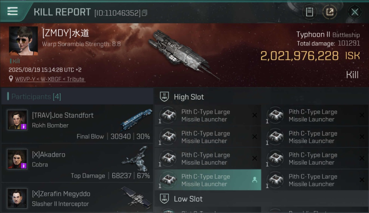The height and width of the screenshot is (213, 369).
Task: Click the first Pith C-Type launcher entry
Action: (x=208, y=115)
